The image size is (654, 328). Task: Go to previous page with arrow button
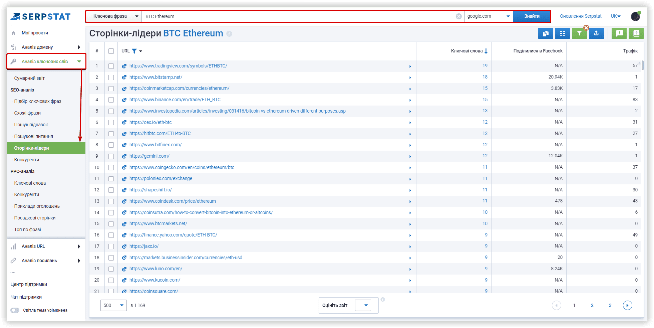(x=557, y=305)
